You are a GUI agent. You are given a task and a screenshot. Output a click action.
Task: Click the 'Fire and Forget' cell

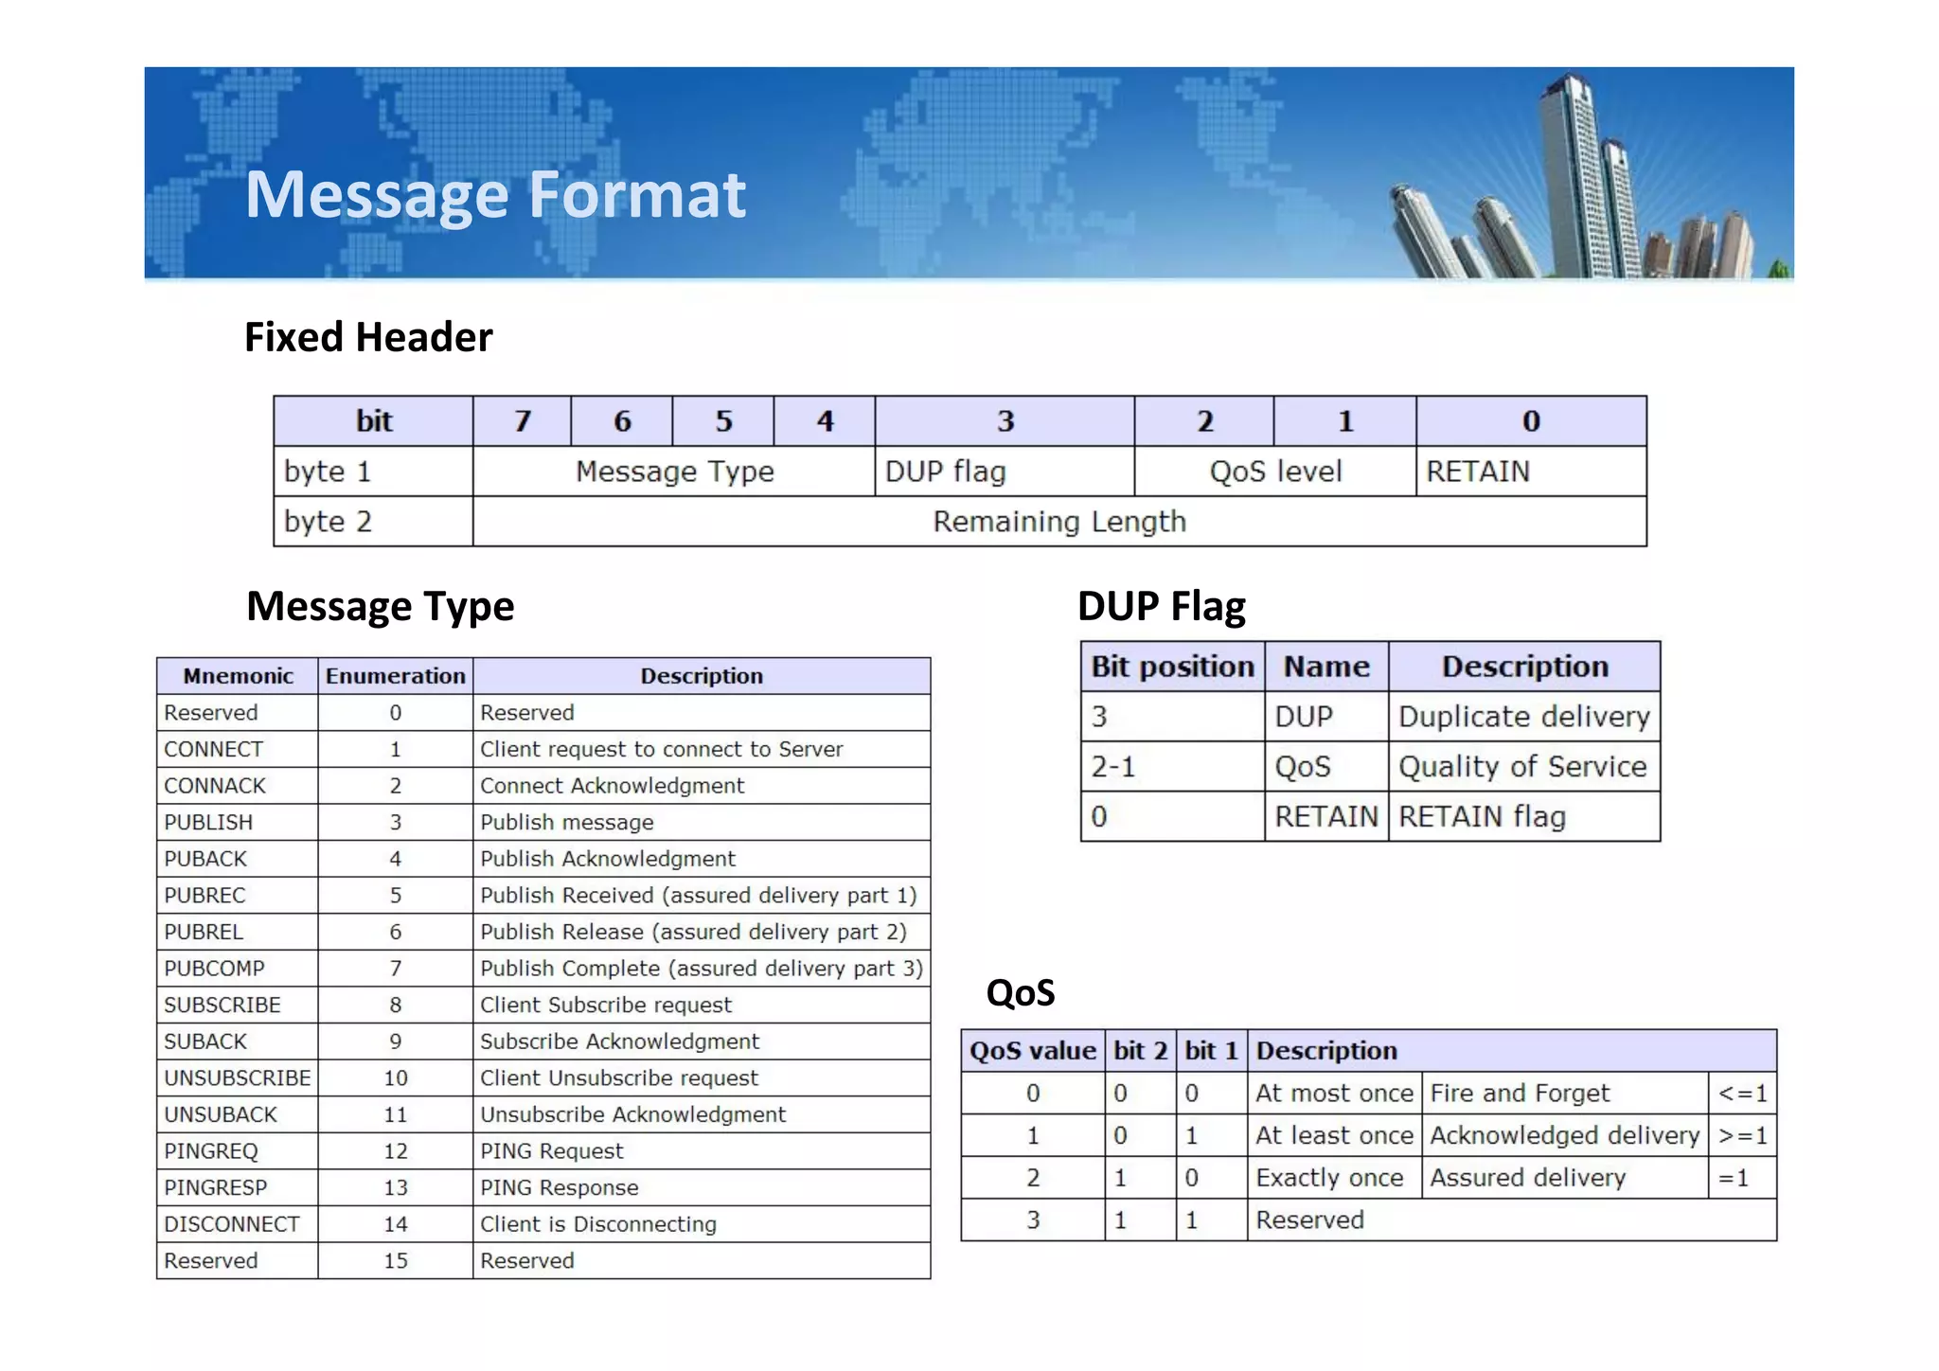click(1565, 1094)
